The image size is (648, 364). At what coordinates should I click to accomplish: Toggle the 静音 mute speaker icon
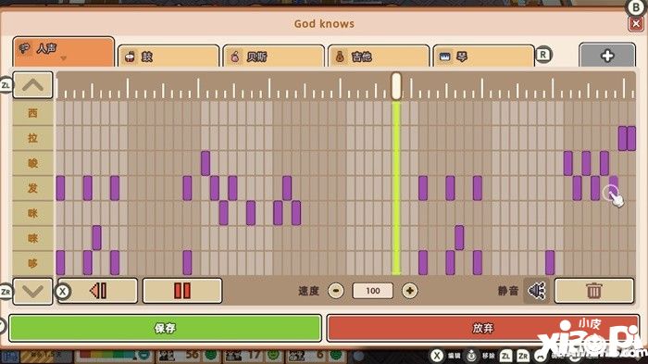536,291
